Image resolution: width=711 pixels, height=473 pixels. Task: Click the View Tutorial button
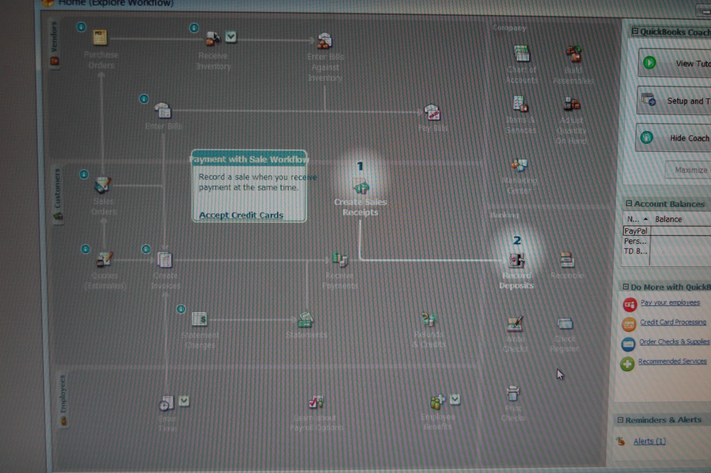pos(675,63)
